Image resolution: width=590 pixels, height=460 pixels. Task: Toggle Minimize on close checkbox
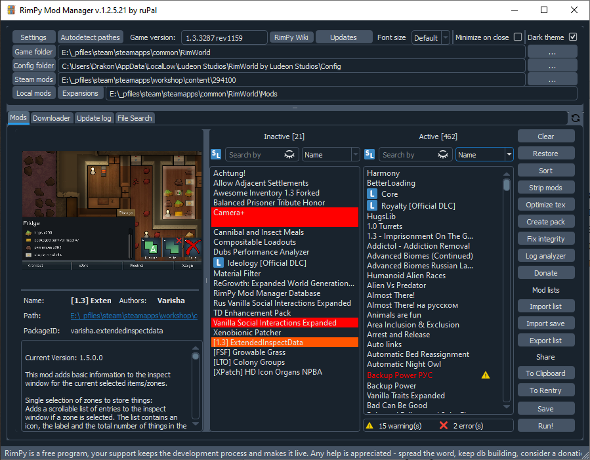pyautogui.click(x=518, y=37)
